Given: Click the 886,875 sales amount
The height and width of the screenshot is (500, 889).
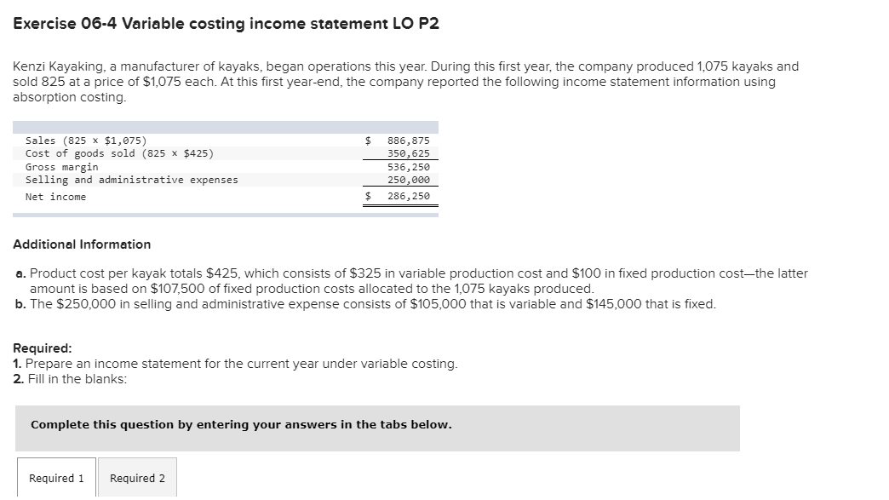Looking at the screenshot, I should coord(410,140).
